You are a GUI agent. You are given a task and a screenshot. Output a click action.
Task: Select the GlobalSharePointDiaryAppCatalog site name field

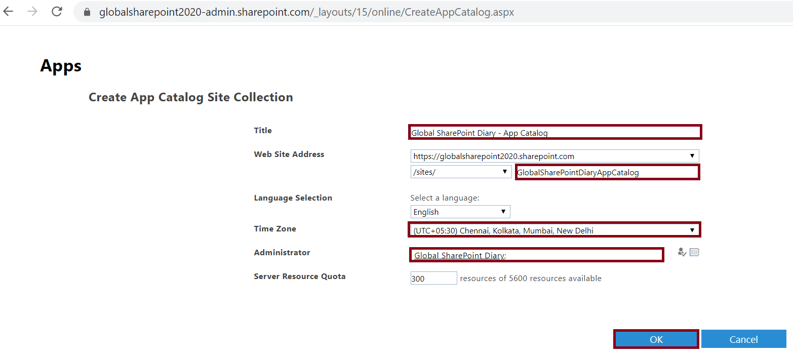(x=607, y=172)
